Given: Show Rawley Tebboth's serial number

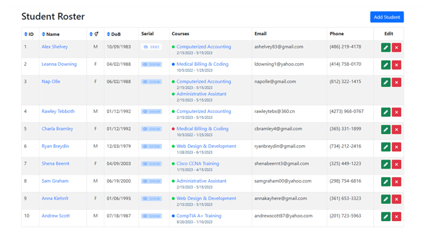Looking at the screenshot, I should click(x=151, y=112).
